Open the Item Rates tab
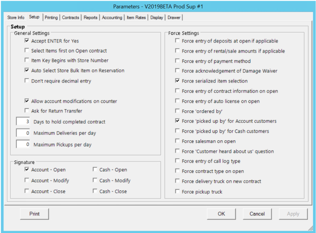Viewport: 316px width, 233px height. click(136, 18)
